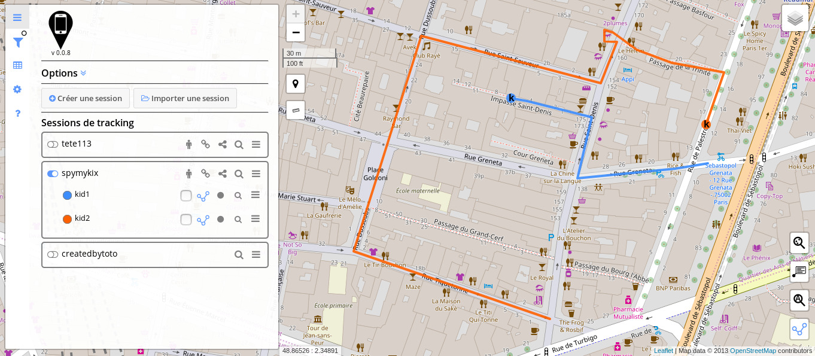Click Créer une session button
Screen dimensions: 815x356
tap(86, 98)
